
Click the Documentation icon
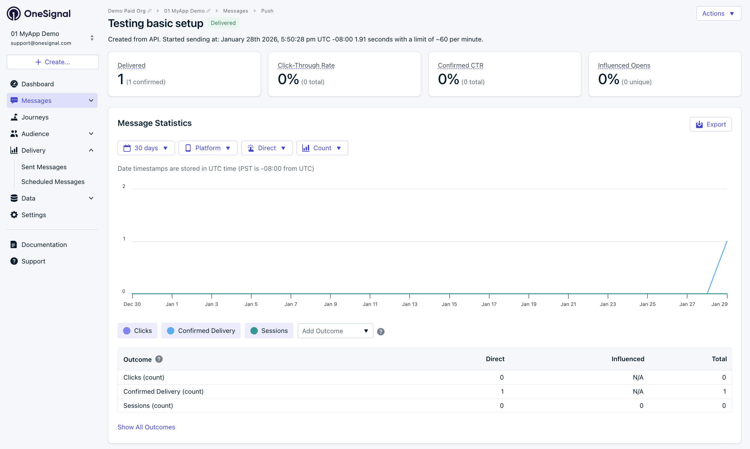pos(14,244)
